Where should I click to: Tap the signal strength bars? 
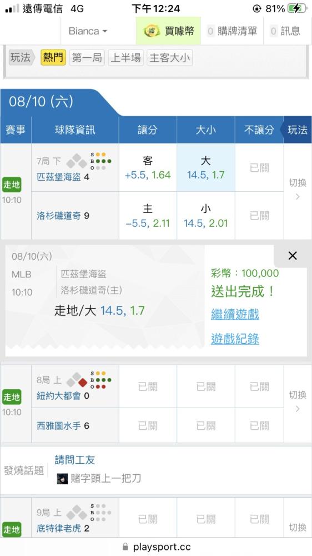[x=12, y=8]
